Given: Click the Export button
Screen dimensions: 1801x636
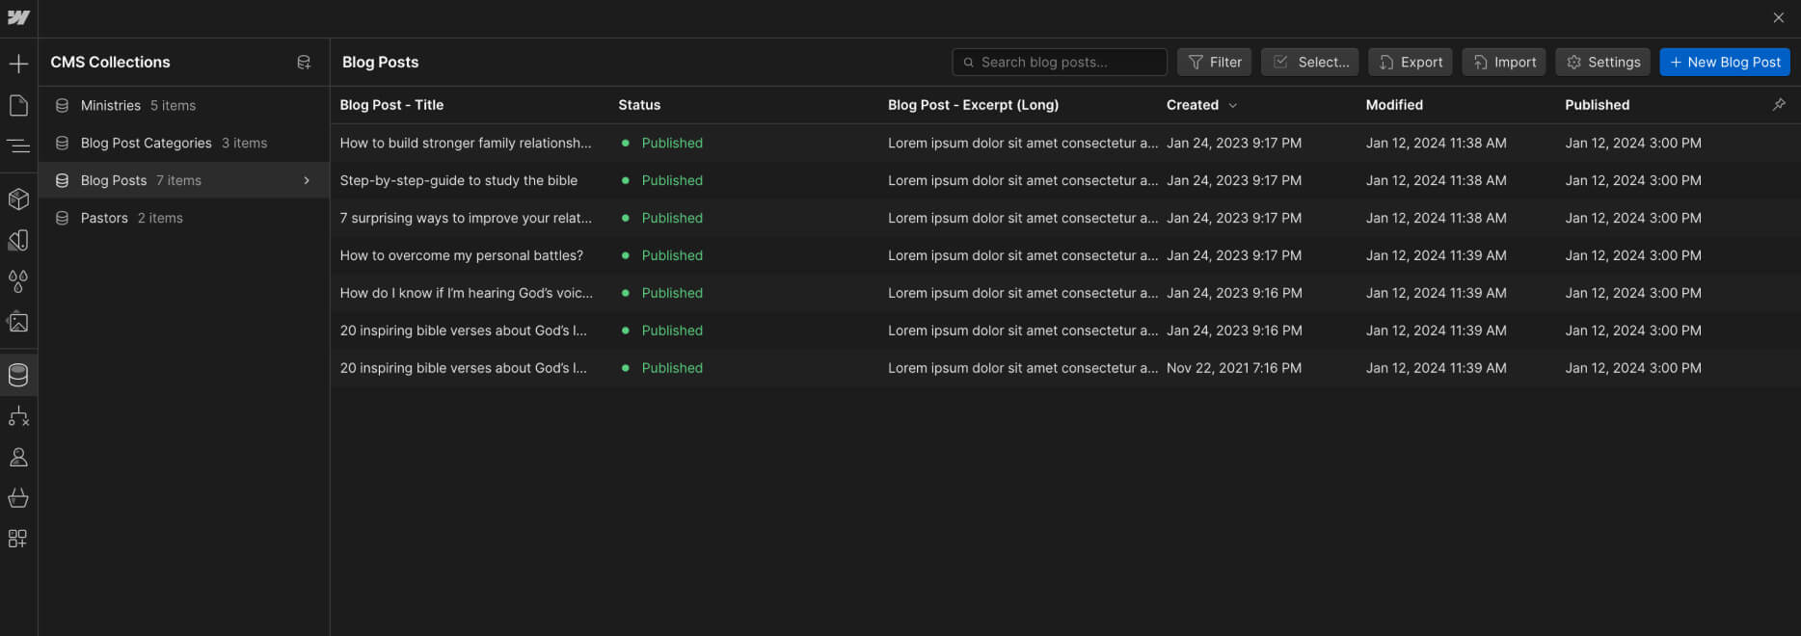Looking at the screenshot, I should click(x=1411, y=62).
